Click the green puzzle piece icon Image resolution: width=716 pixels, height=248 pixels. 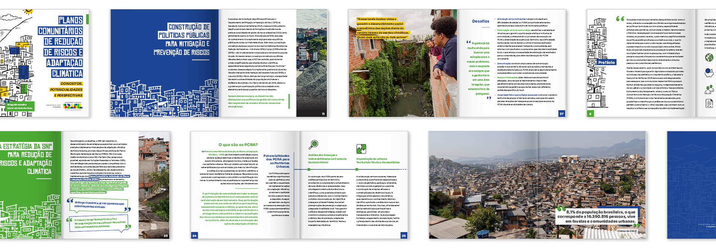pyautogui.click(x=361, y=149)
